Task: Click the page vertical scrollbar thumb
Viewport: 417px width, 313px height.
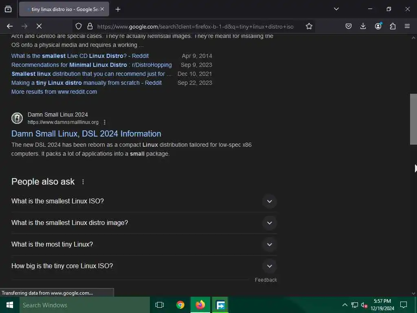Action: pyautogui.click(x=413, y=119)
